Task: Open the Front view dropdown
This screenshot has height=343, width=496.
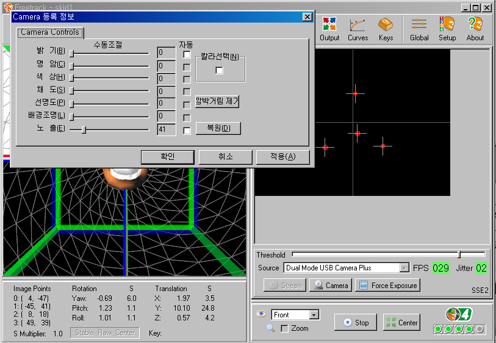Action: click(314, 315)
